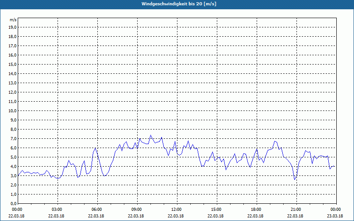Select the 4,0 y-axis value
The width and height of the screenshot is (354, 221).
click(13, 167)
